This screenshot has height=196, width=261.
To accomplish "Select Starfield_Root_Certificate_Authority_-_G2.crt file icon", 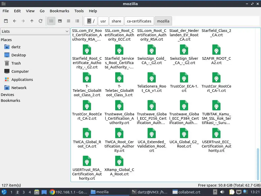I will [87, 50].
